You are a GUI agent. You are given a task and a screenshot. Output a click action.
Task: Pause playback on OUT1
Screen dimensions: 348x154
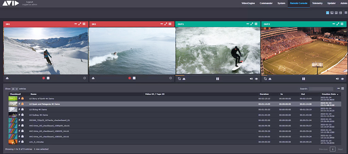[x=217, y=79]
